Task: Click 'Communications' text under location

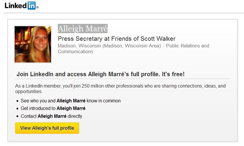Action: pos(76,51)
